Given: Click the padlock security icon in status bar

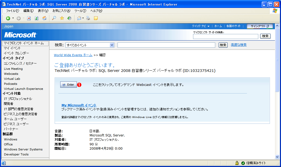Looking at the screenshot, I should pyautogui.click(x=237, y=163).
